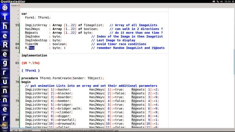Place cursor on 'var' keyword
Screen dimensions: 235x132
24,14
